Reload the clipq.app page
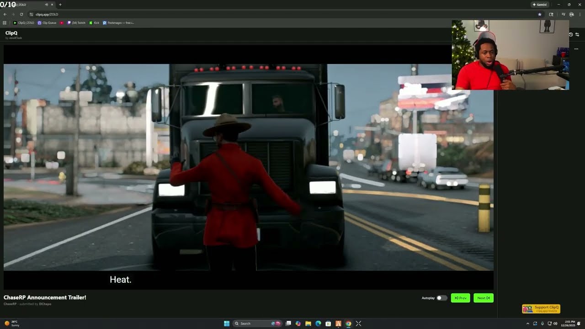Screen dimensions: 585x329 click(21, 14)
